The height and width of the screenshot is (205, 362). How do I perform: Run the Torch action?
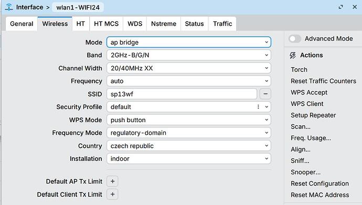[x=299, y=70]
